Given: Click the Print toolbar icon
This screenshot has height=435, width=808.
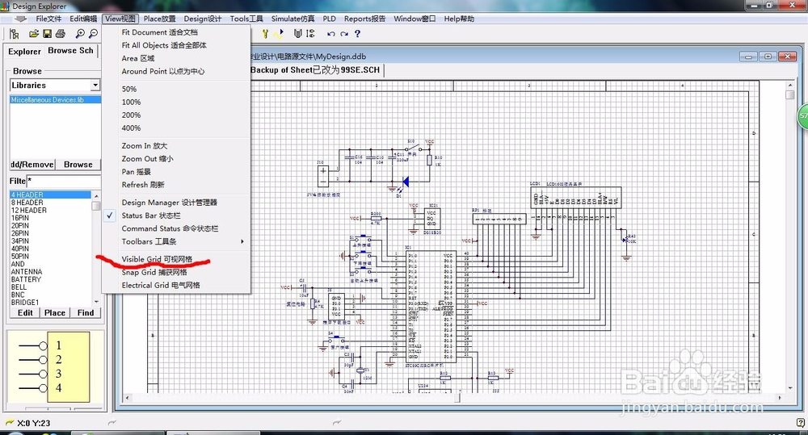Looking at the screenshot, I should click(61, 34).
